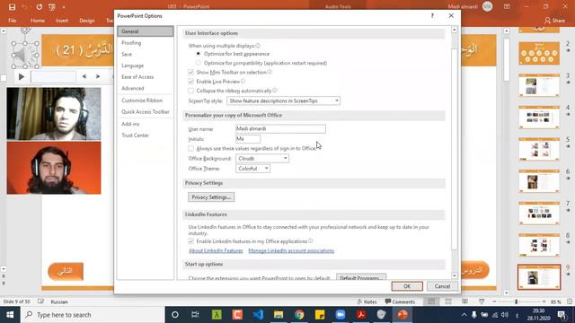
Task: Select slide 3 thumbnail
Action: click(539, 85)
